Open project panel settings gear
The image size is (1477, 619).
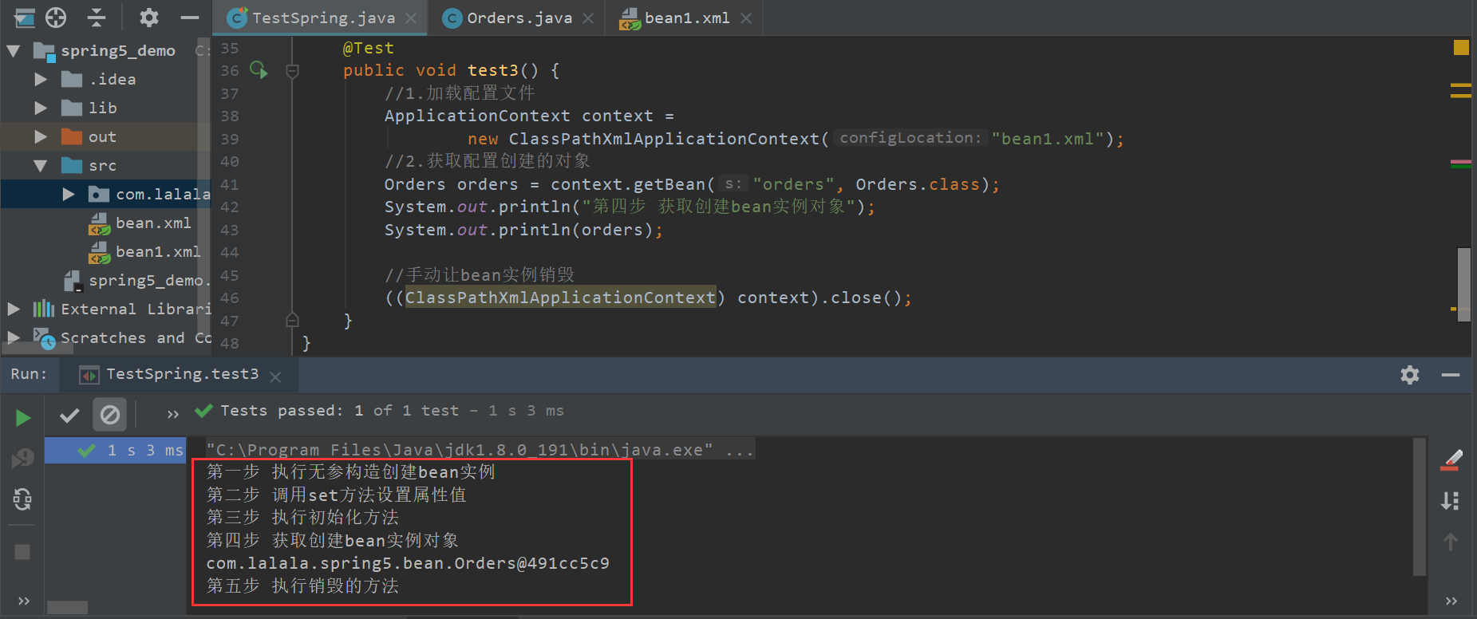(x=148, y=17)
